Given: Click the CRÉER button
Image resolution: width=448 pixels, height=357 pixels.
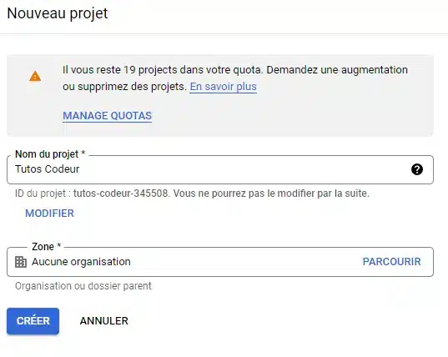Looking at the screenshot, I should (33, 321).
